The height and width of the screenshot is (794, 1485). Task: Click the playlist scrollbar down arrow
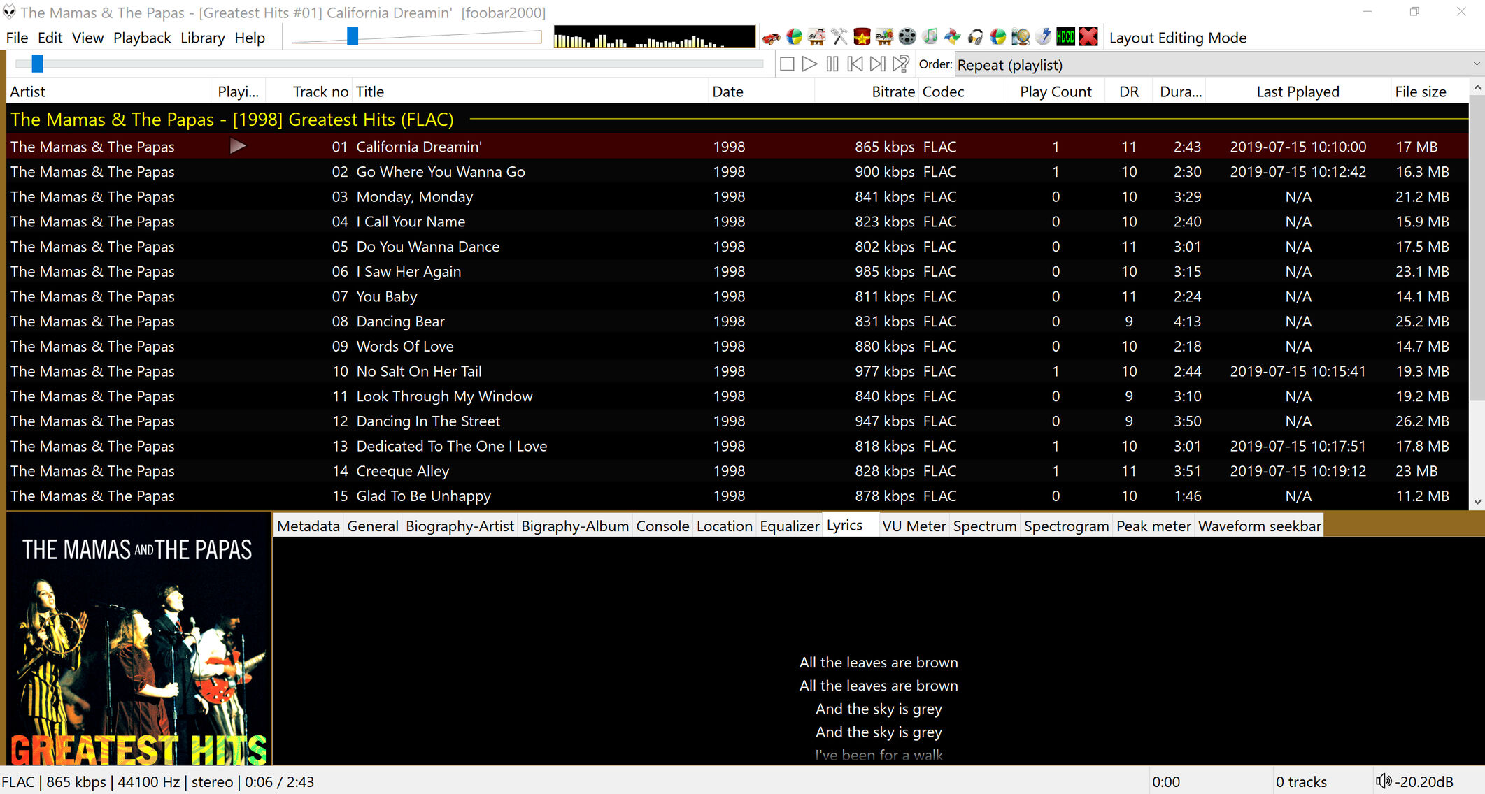[1477, 502]
